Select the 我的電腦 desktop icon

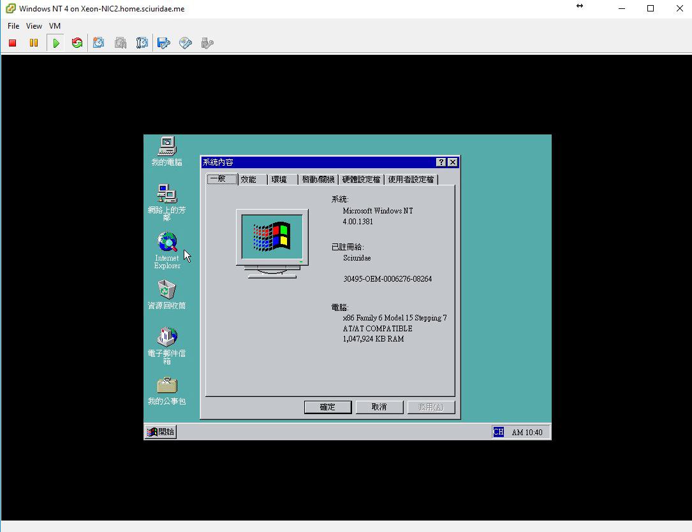click(167, 151)
